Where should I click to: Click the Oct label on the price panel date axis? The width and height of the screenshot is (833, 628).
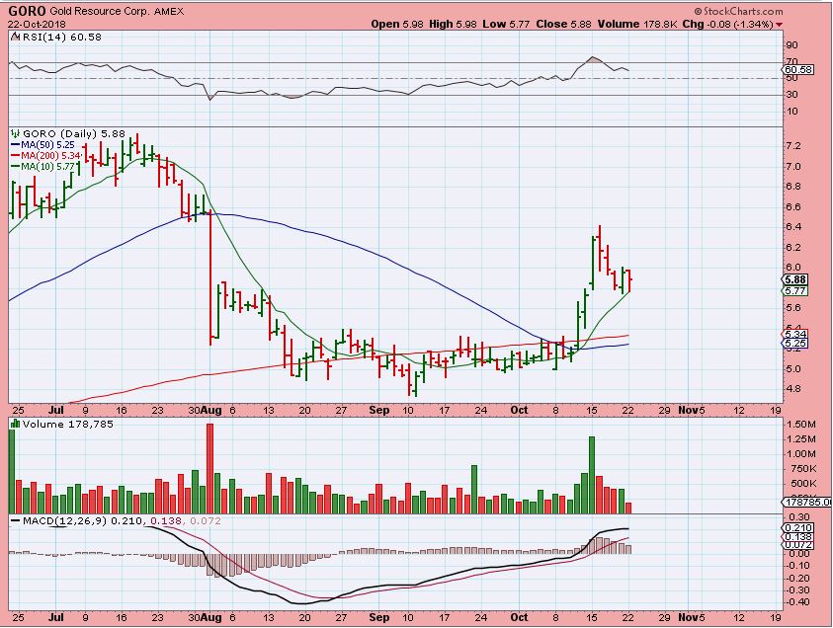click(519, 411)
